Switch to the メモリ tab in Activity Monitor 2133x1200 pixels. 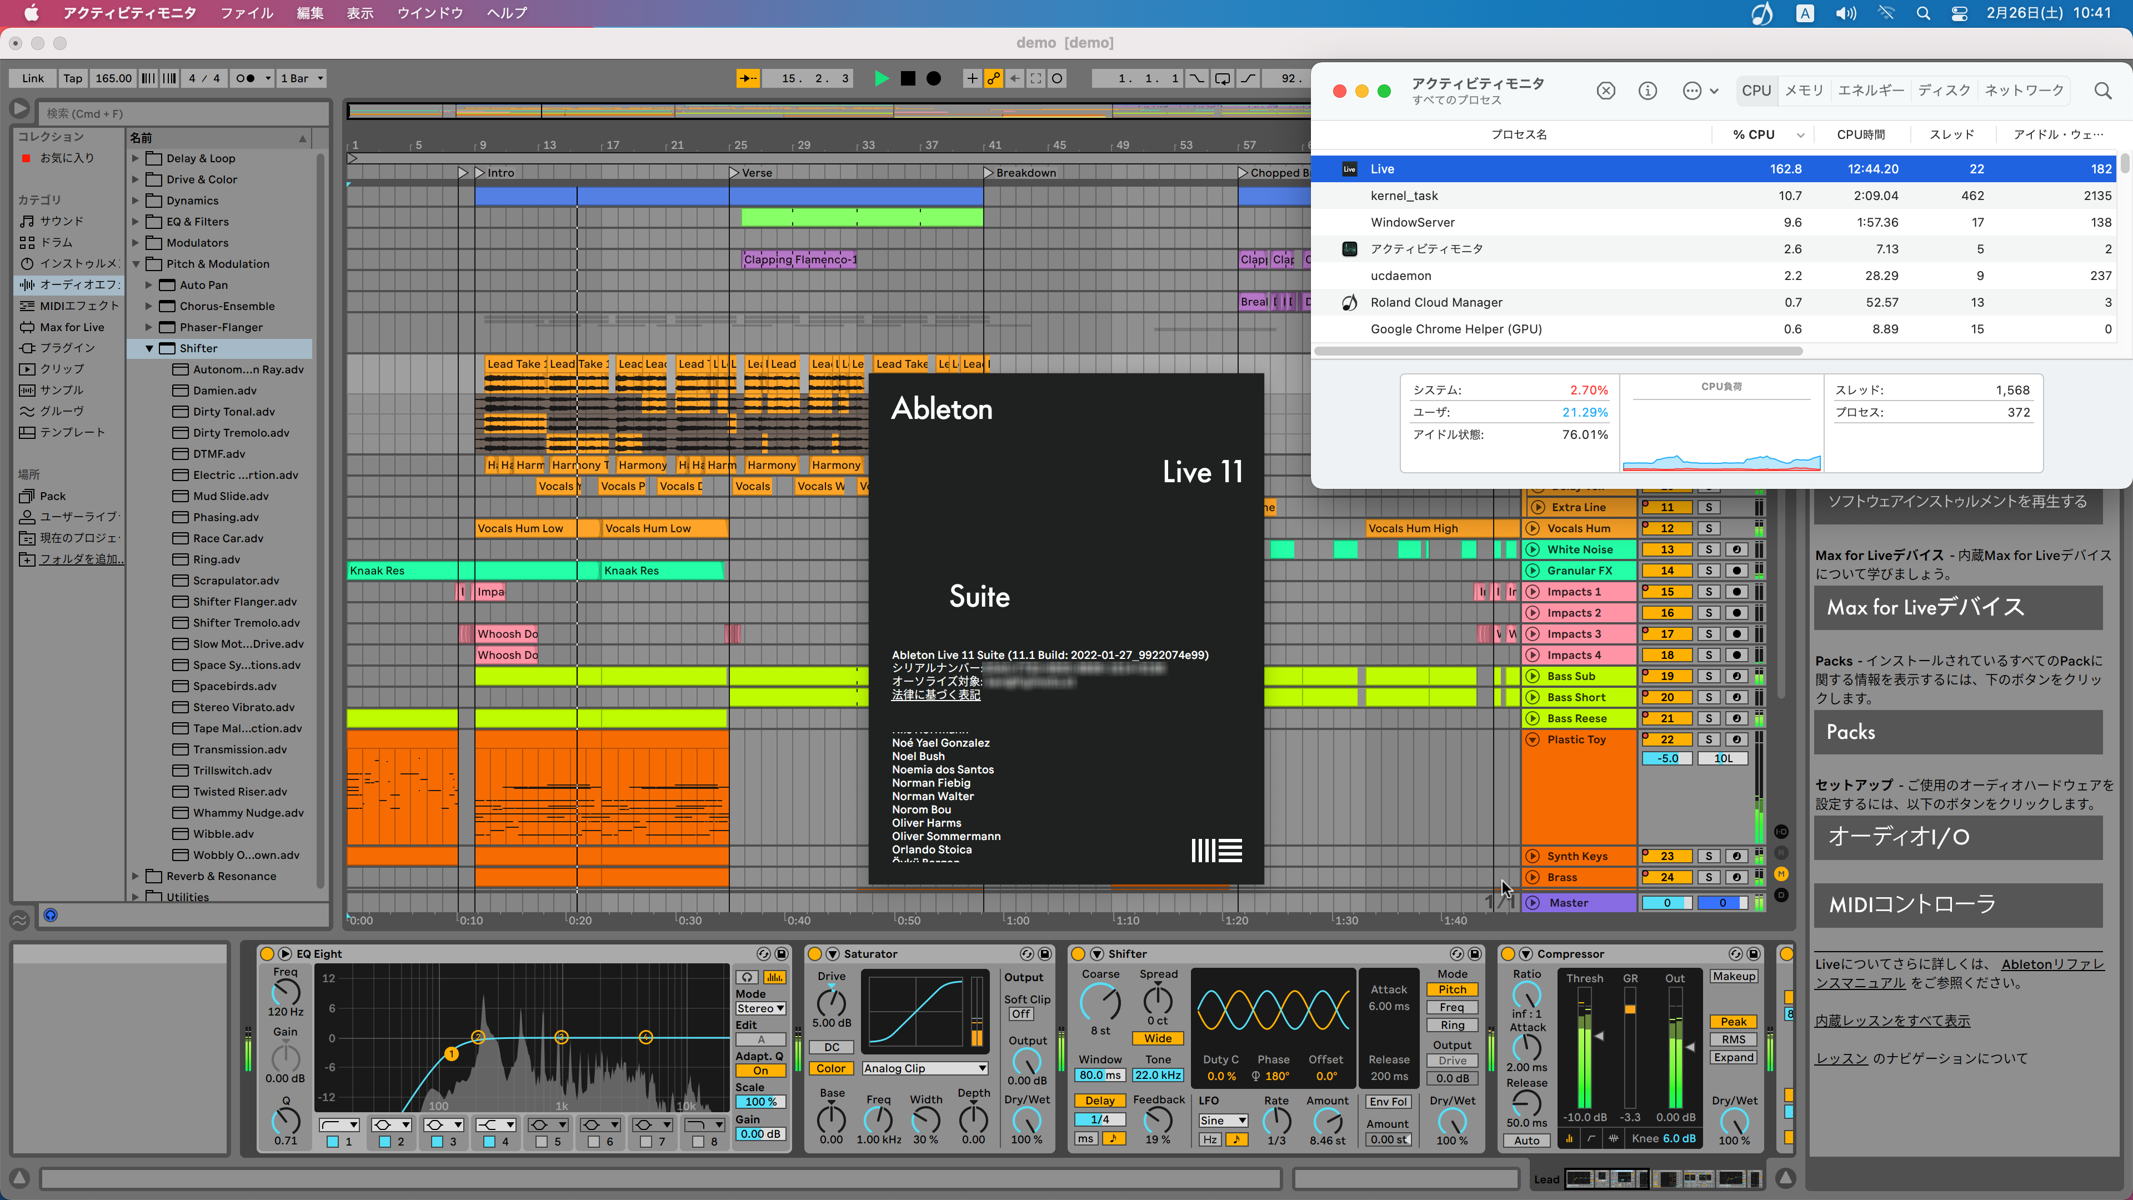[1804, 90]
